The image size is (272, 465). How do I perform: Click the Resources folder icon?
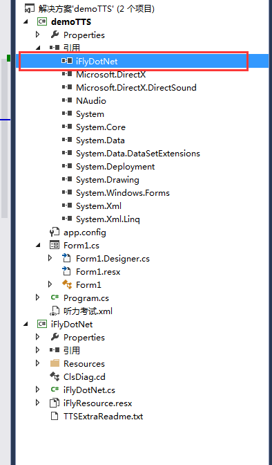(x=55, y=363)
